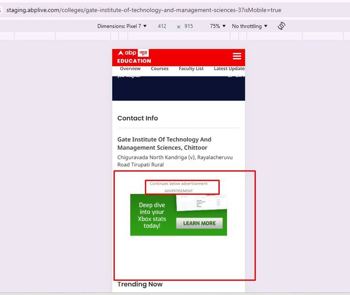Click the Trending Now heading
This screenshot has width=350, height=295.
(140, 284)
